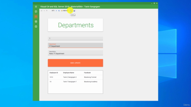
Task: Go to the next record arrow
Action: pyautogui.click(x=56, y=11)
